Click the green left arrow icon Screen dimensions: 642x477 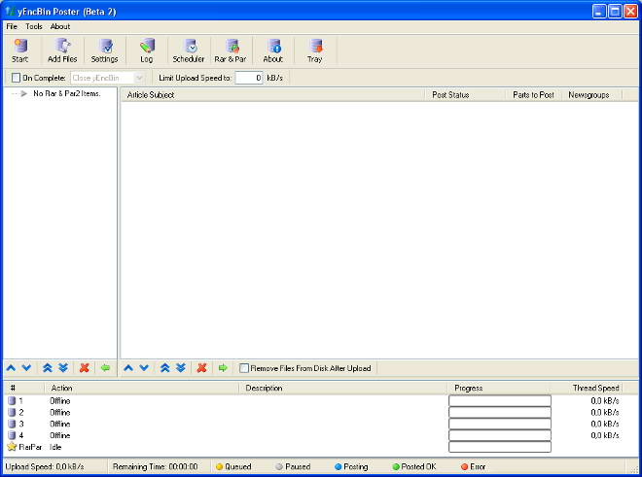105,368
